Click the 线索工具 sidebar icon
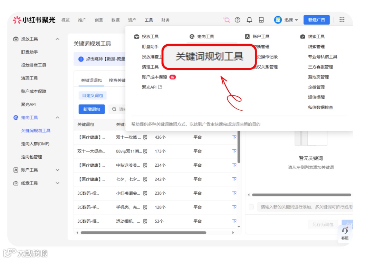Screen dimensions: 365x260 point(16,183)
